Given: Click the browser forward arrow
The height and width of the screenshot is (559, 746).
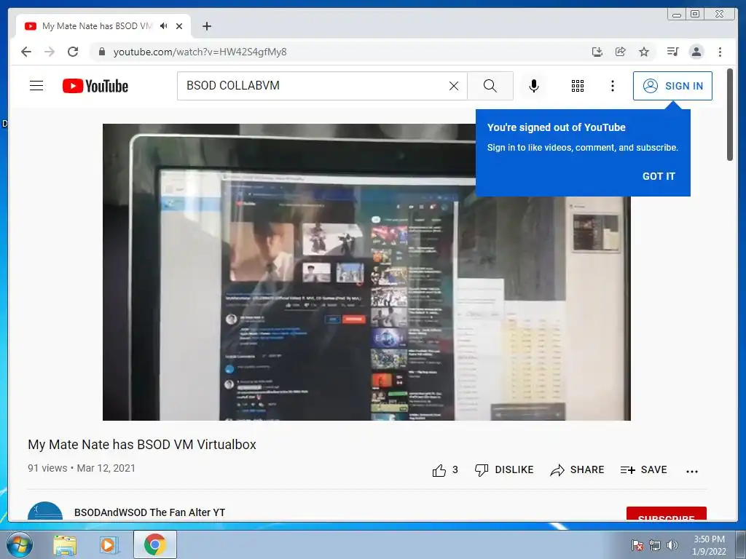Looking at the screenshot, I should [50, 52].
